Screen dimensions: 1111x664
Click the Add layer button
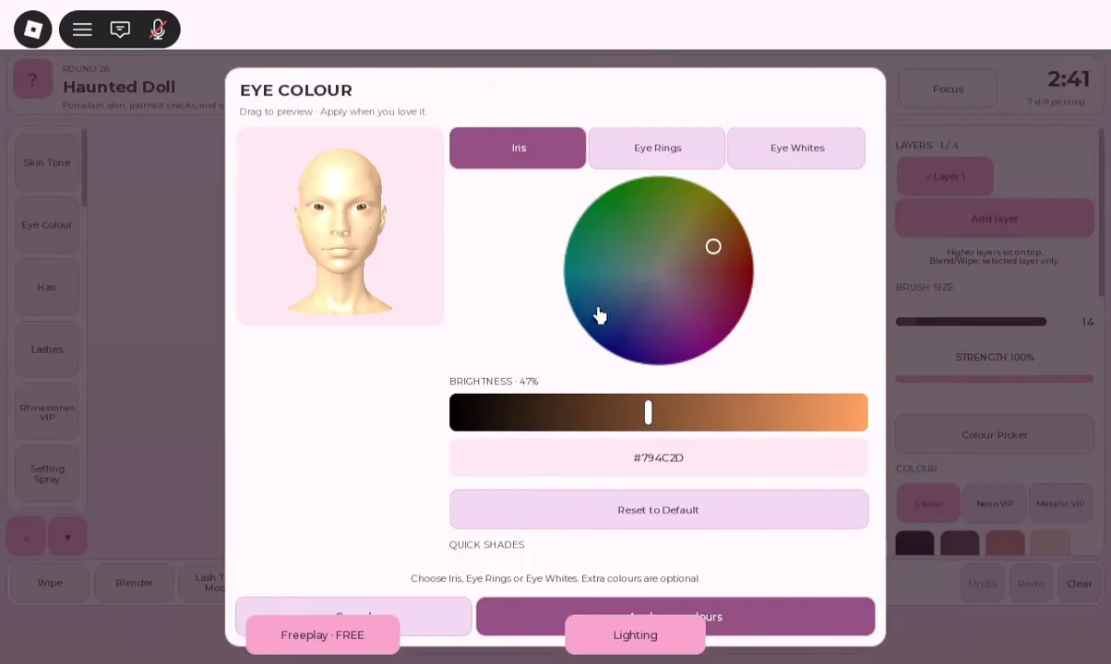(x=994, y=219)
